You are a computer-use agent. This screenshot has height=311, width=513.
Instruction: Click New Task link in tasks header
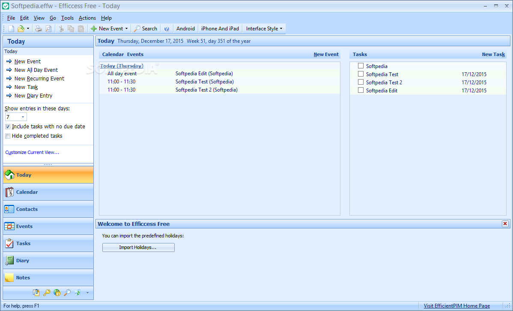493,55
